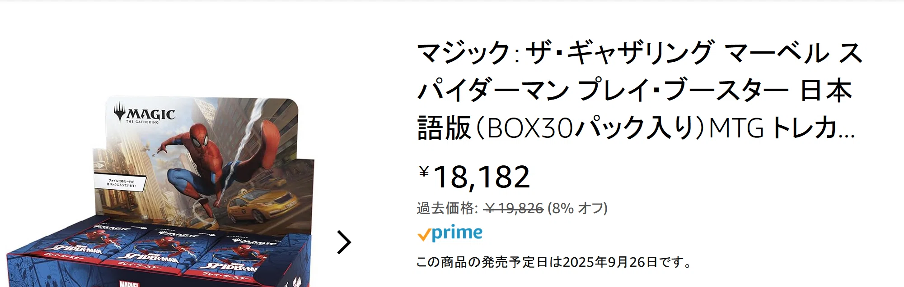Click the current price 18,182

481,177
